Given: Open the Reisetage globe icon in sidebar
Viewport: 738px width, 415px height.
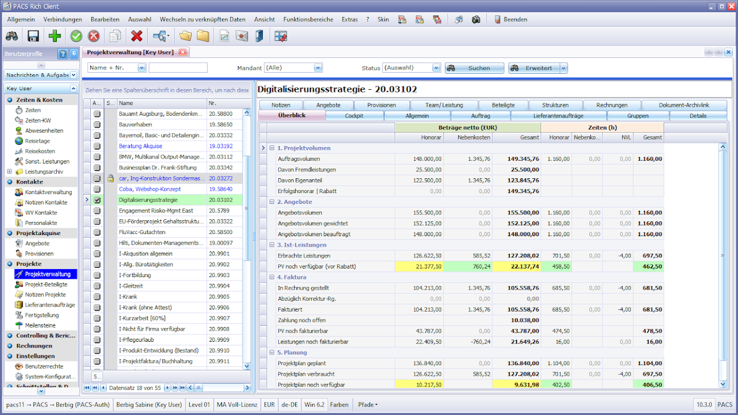Looking at the screenshot, I should coord(19,141).
